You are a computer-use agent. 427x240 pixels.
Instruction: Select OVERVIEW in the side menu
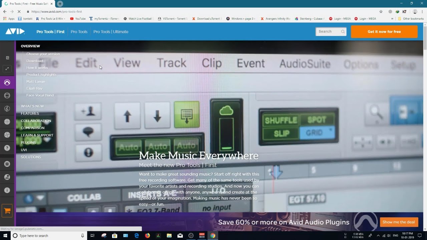[30, 46]
